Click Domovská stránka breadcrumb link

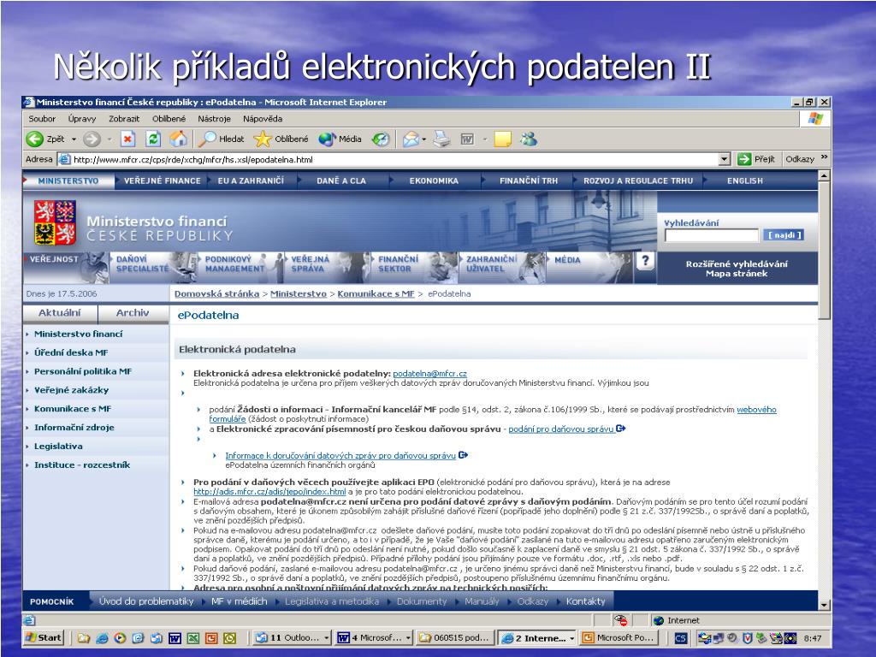(216, 294)
